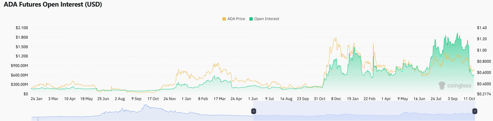Click the $2.10B left axis label

click(x=22, y=28)
